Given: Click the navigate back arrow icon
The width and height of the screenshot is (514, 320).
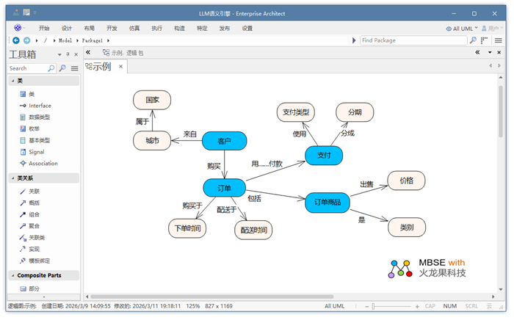Looking at the screenshot, I should [x=16, y=40].
